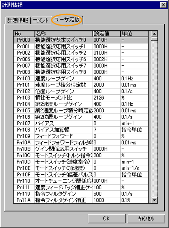Click the キャンセル button
Screen dimensions: 169x228
(146, 218)
